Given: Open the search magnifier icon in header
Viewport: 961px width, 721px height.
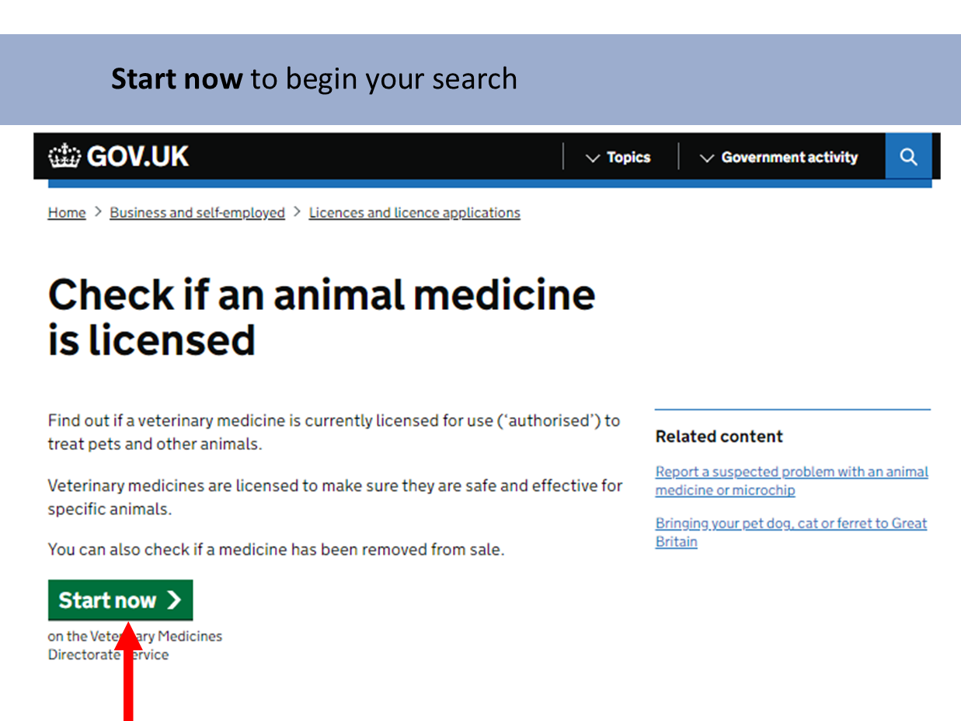Looking at the screenshot, I should [x=908, y=157].
